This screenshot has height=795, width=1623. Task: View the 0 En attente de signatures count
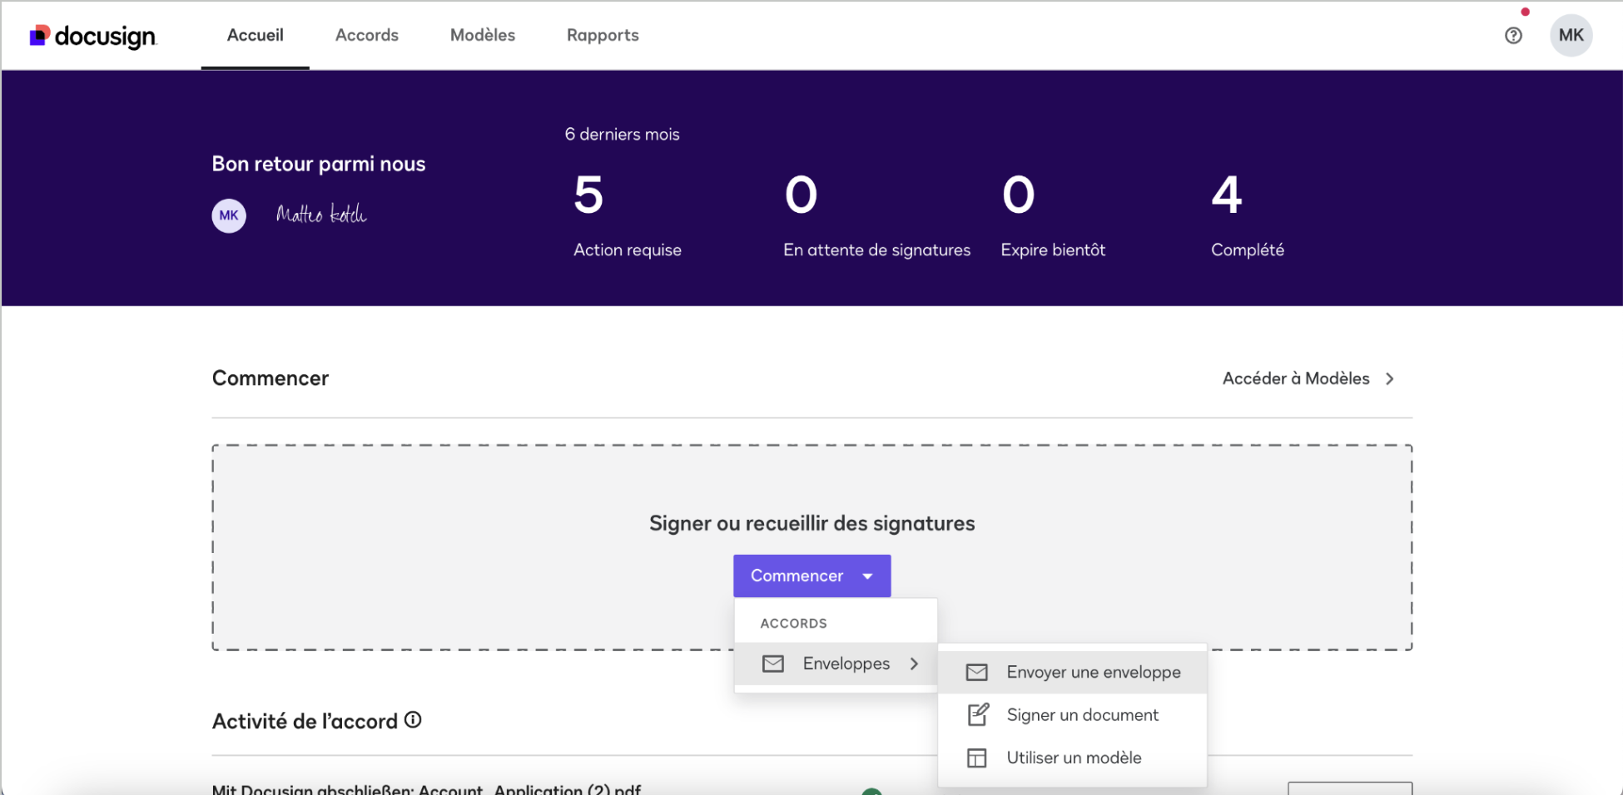pos(876,215)
